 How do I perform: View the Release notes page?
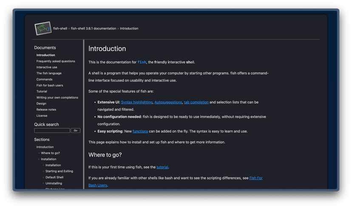[46, 110]
